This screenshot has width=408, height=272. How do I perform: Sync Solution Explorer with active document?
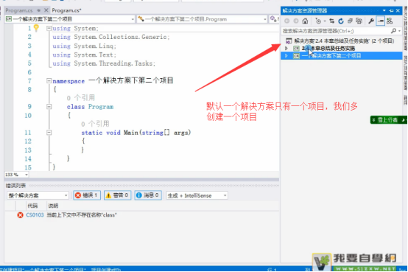pos(331,21)
